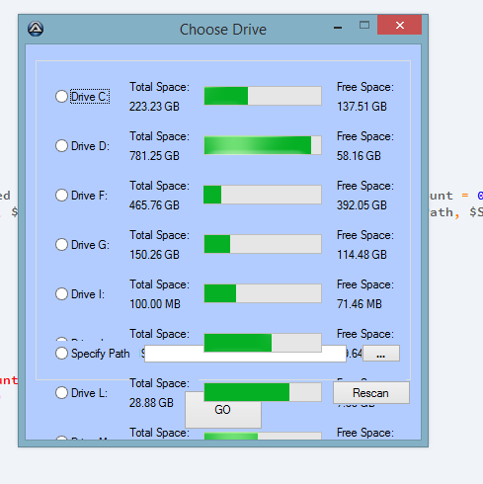Click the AutoIt app icon in title bar
The height and width of the screenshot is (484, 483).
point(36,29)
